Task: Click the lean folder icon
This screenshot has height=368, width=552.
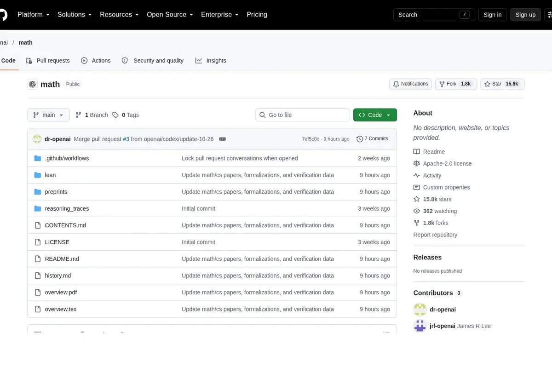Action: pos(38,175)
